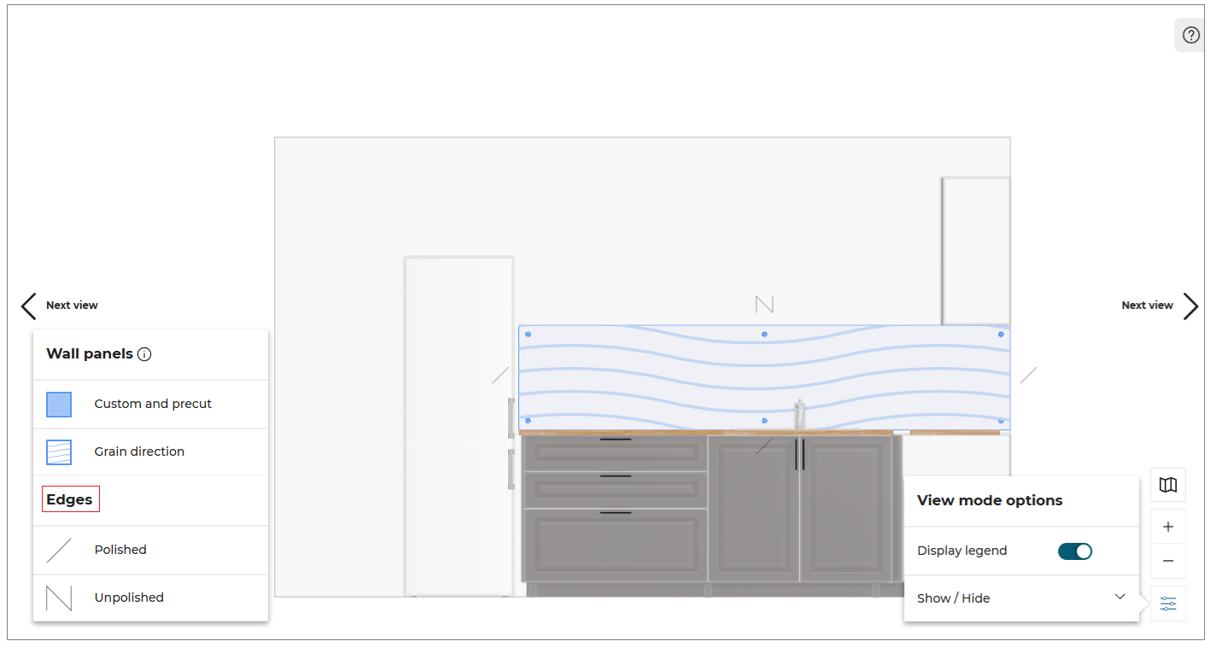Click the 'Polished' label
1210x647 pixels.
(120, 550)
